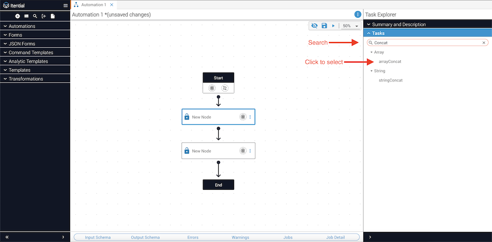The height and width of the screenshot is (242, 492).
Task: Click lock icon on New Node above End
Action: [186, 151]
